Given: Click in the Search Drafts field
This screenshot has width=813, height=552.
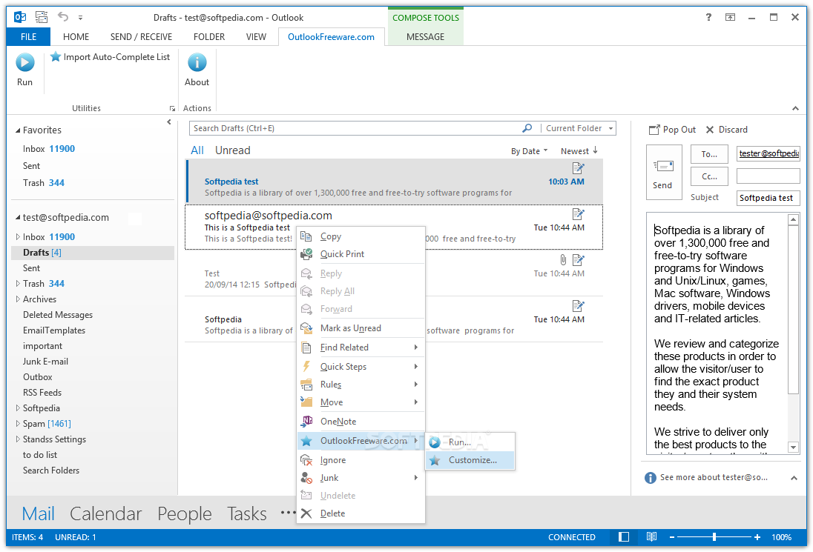Looking at the screenshot, I should pos(355,128).
